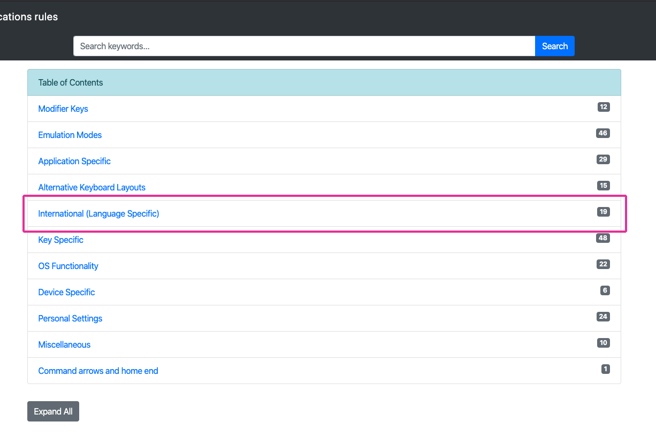The width and height of the screenshot is (656, 437).
Task: Click the 24 badge beside Personal Settings
Action: [x=604, y=317]
